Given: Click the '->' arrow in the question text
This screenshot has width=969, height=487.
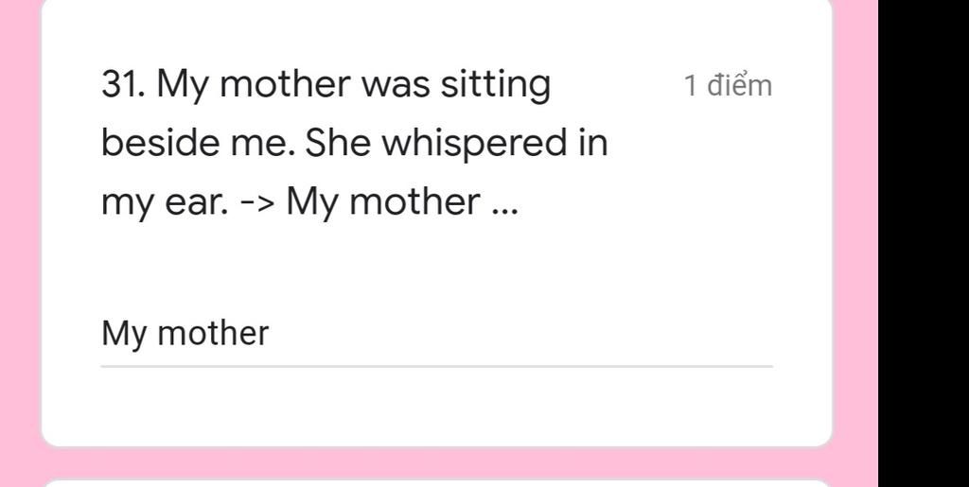Looking at the screenshot, I should pos(255,202).
